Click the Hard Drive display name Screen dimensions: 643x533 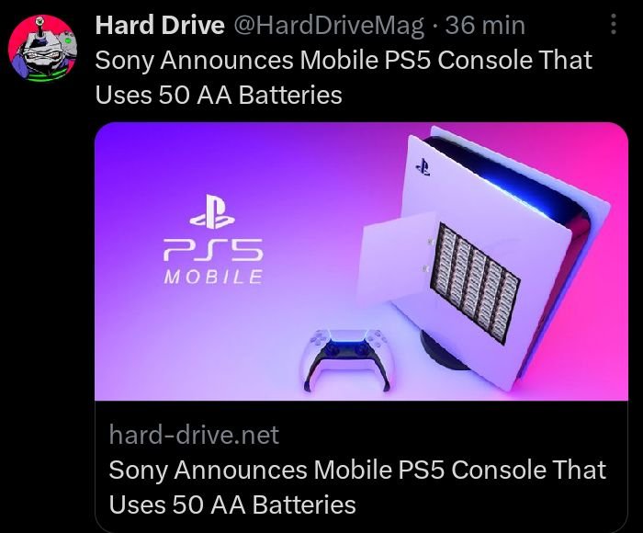pyautogui.click(x=160, y=25)
